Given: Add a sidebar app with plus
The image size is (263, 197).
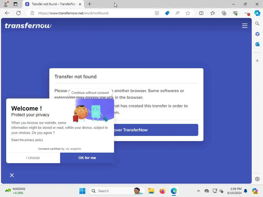Looking at the screenshot, I should pos(257,61).
